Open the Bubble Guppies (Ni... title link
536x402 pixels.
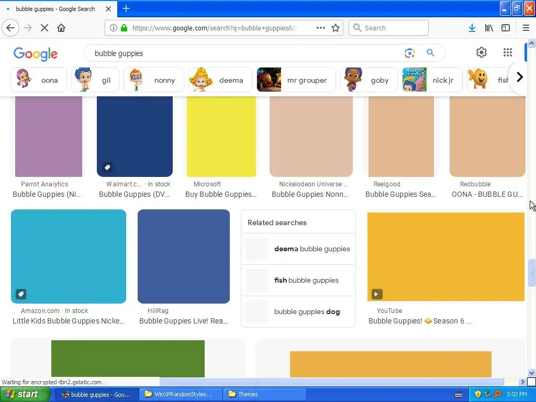(x=47, y=194)
